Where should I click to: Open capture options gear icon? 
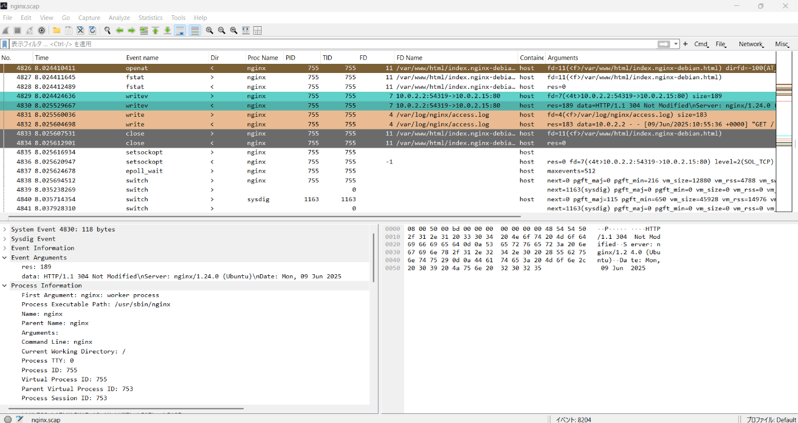[x=42, y=30]
